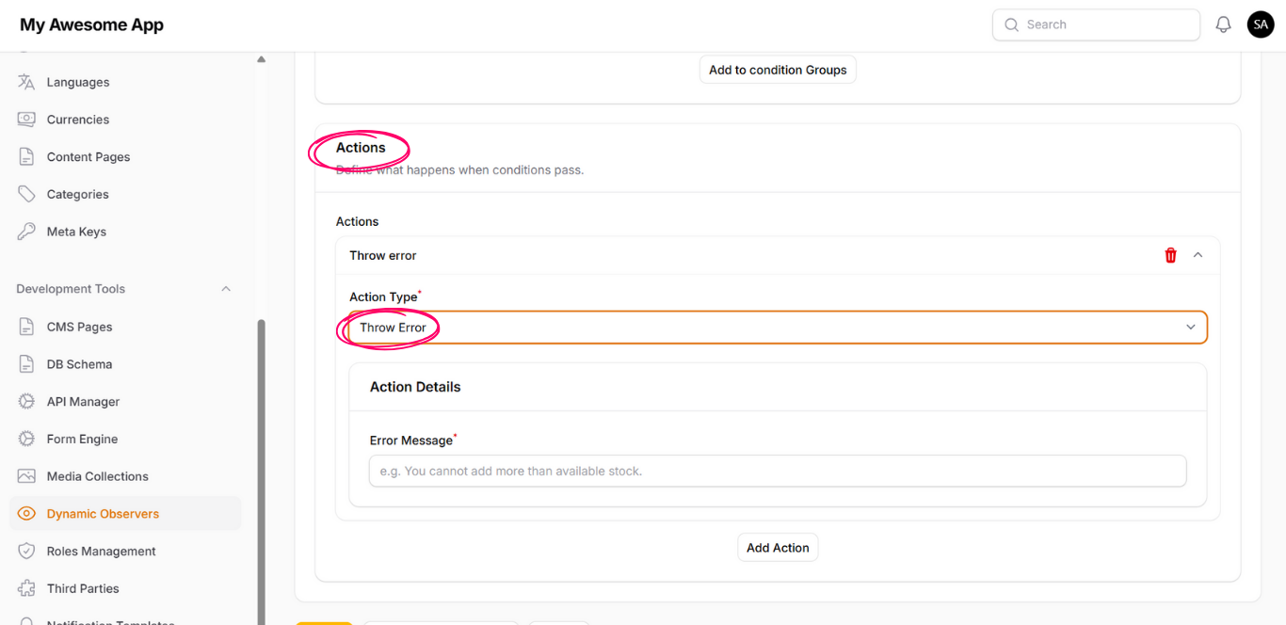
Task: Delete the Throw error action via trash icon
Action: [1170, 255]
